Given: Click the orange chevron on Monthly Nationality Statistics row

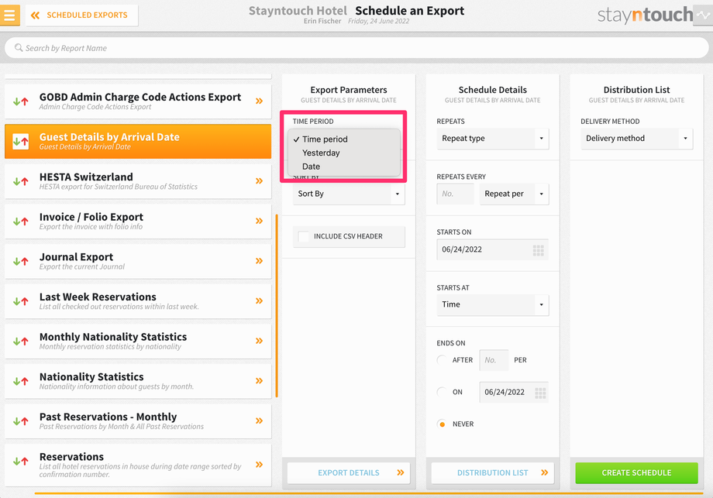Looking at the screenshot, I should pyautogui.click(x=259, y=341).
